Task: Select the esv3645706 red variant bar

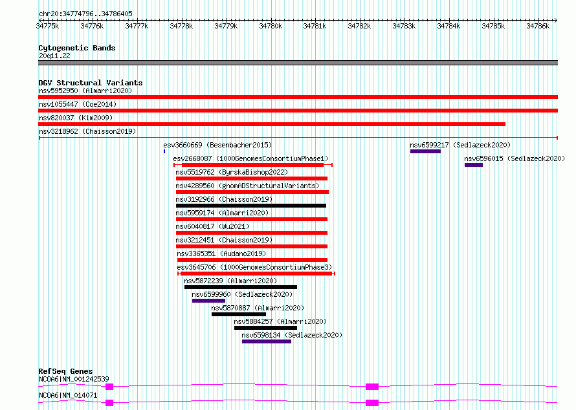Action: [256, 274]
